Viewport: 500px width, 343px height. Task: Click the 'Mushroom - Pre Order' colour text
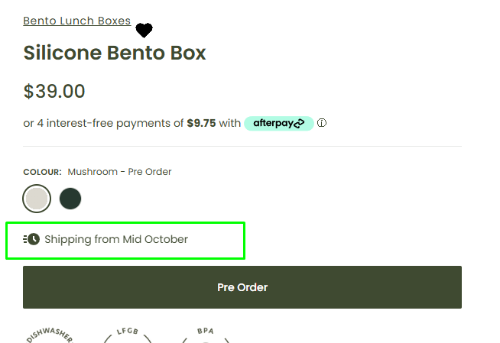point(119,172)
